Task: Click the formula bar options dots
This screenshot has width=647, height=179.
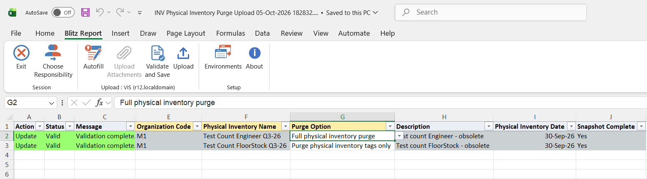Action: coord(62,103)
